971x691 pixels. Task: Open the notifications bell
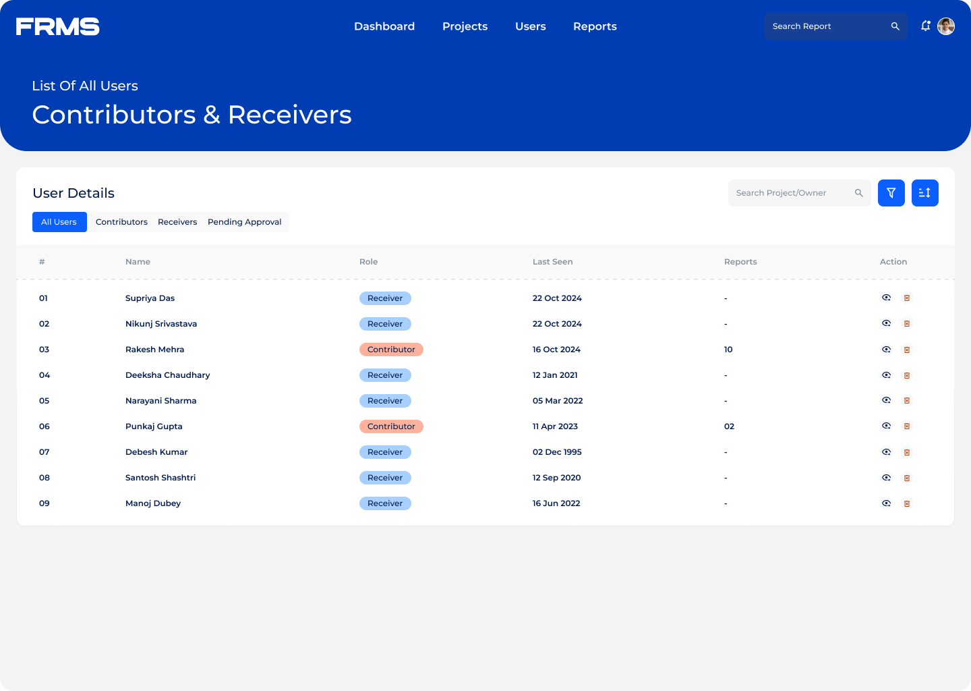(925, 26)
